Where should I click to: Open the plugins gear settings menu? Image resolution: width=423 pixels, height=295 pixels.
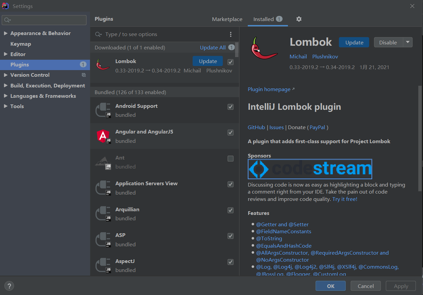click(299, 19)
